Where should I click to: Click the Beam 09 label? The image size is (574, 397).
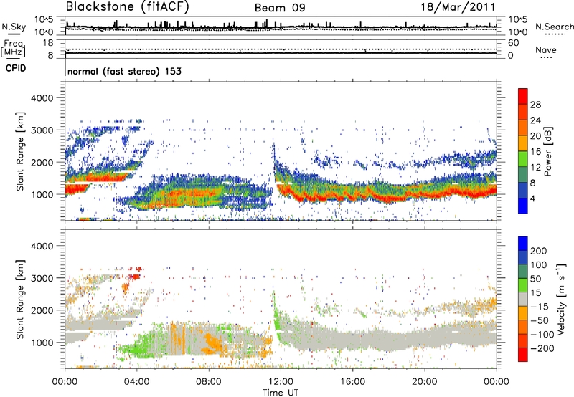pos(280,8)
